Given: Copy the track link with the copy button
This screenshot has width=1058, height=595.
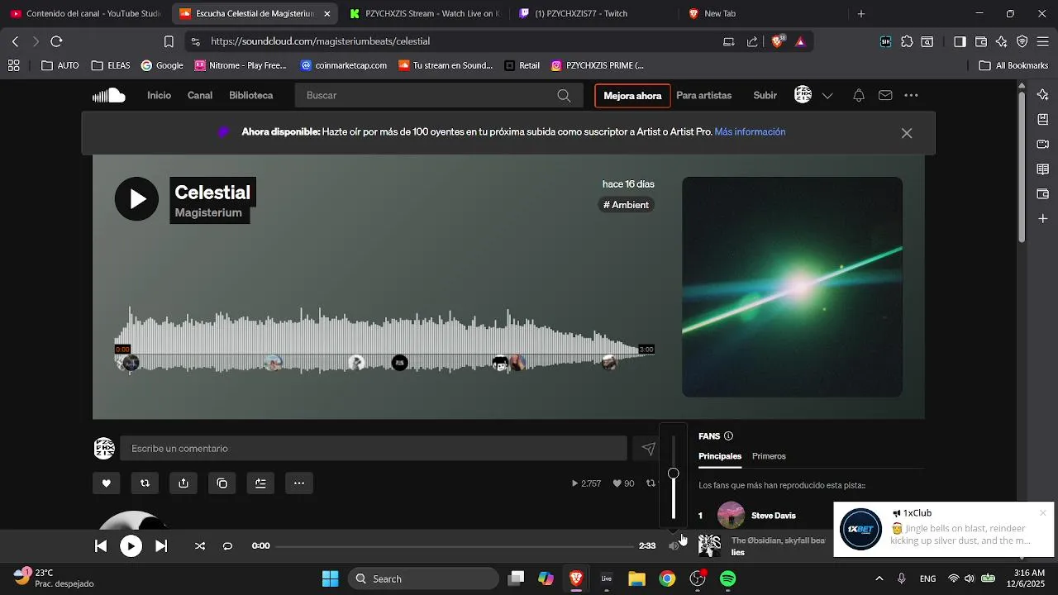Looking at the screenshot, I should pos(222,483).
